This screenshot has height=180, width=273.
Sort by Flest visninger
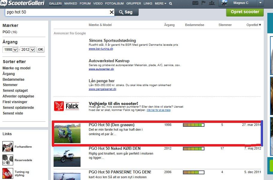click(x=15, y=102)
